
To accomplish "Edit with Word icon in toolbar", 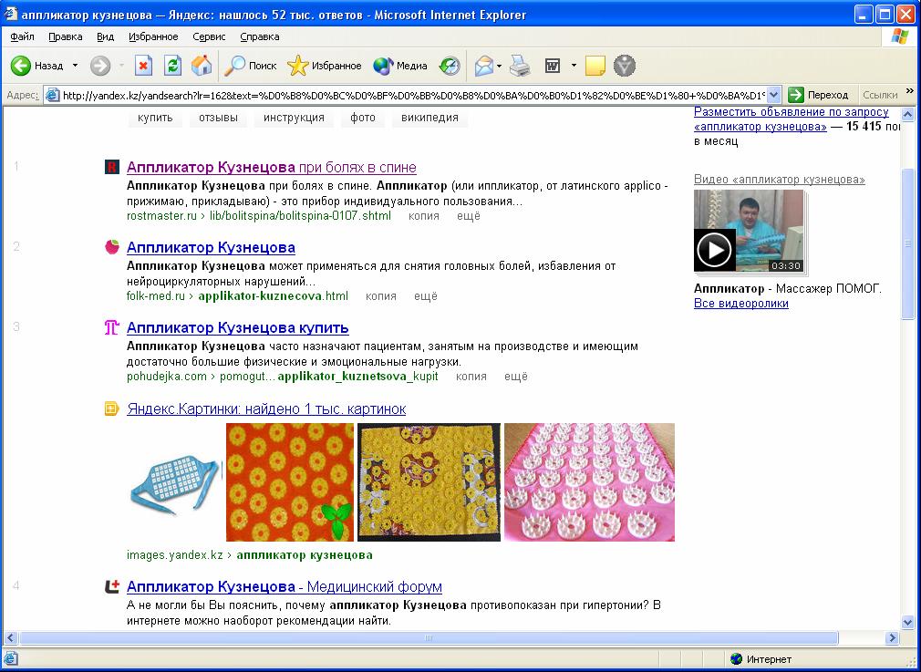I will (553, 66).
